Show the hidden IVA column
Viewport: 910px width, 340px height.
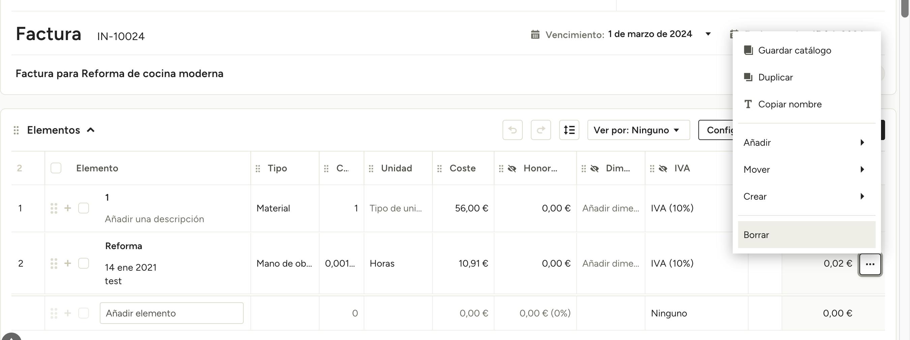point(663,169)
